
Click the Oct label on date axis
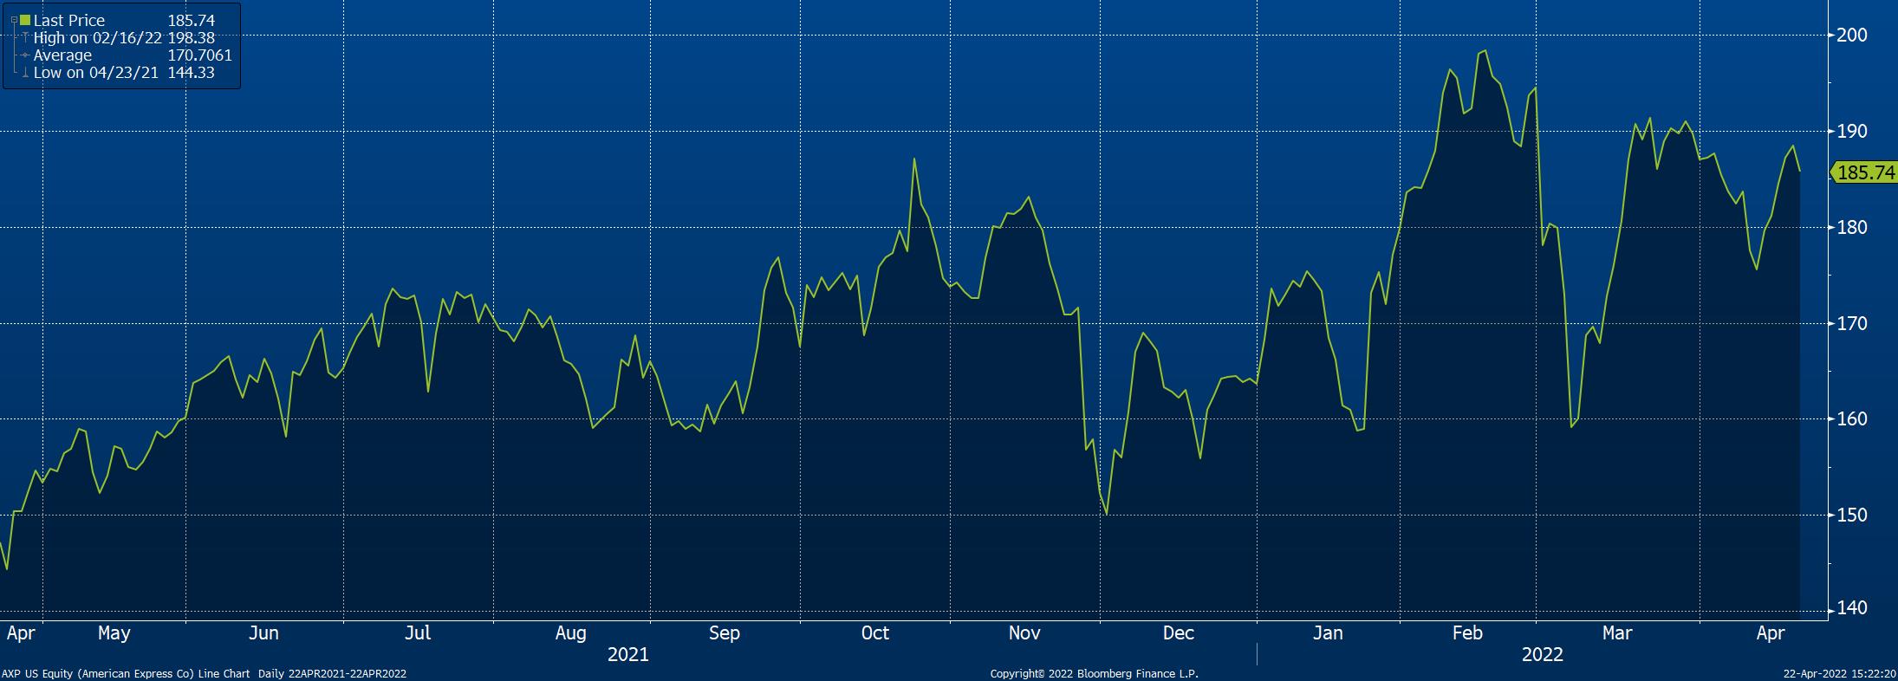[875, 633]
